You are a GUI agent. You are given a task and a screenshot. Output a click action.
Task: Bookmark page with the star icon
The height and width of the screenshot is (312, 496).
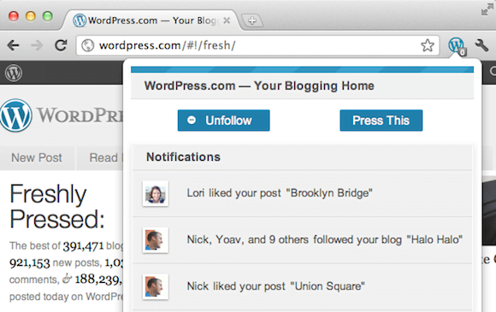[428, 45]
